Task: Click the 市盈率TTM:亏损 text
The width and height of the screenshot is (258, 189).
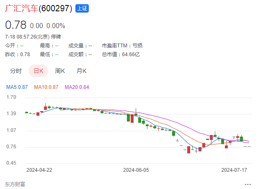Action: pos(122,46)
